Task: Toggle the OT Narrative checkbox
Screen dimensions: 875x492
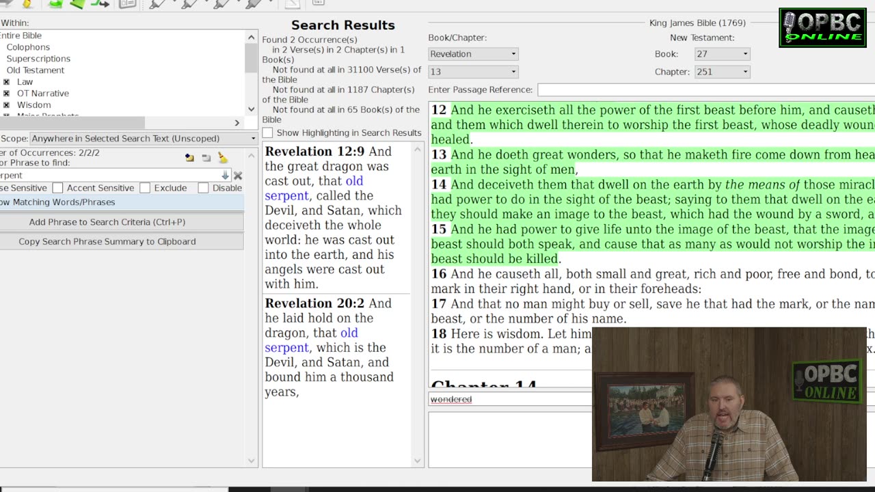Action: coord(6,94)
